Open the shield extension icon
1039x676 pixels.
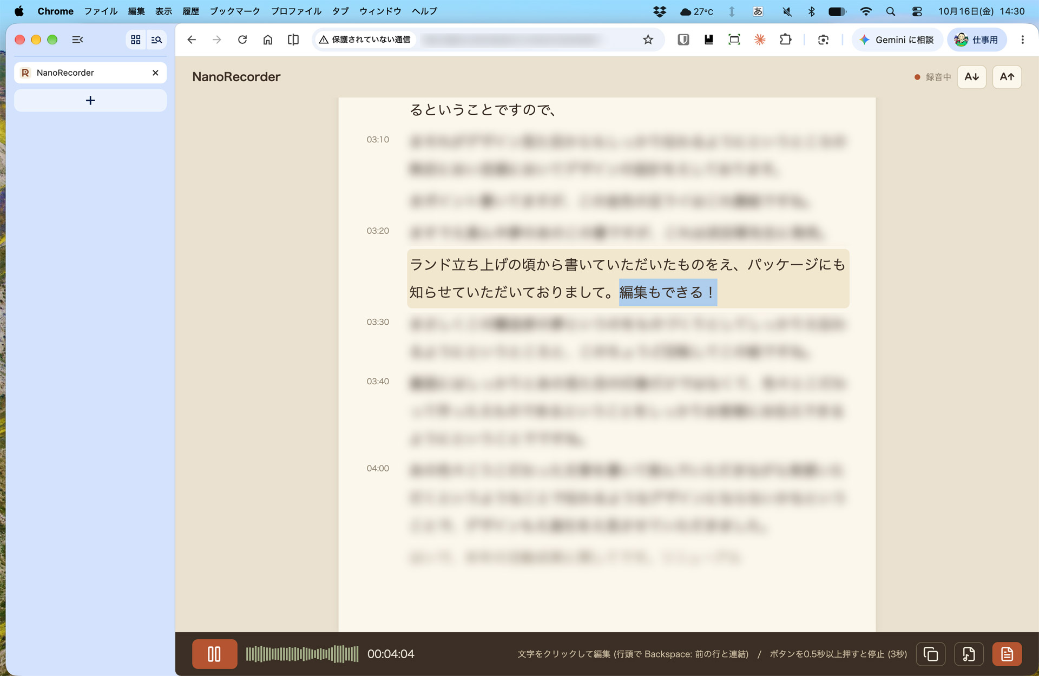pyautogui.click(x=683, y=40)
